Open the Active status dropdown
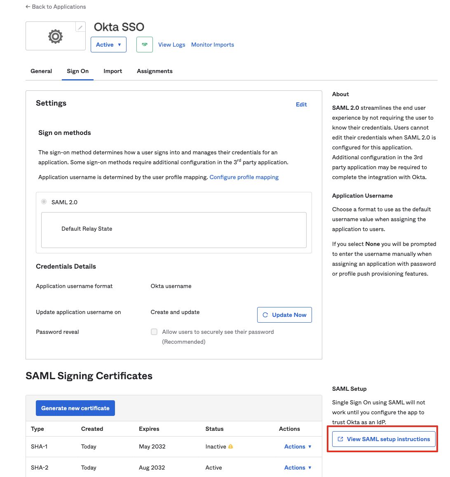Screen dimensions: 450x477 click(108, 45)
